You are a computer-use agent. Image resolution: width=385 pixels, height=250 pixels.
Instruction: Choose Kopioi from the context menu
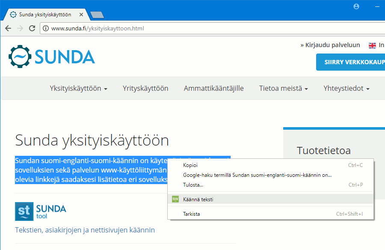pyautogui.click(x=271, y=165)
